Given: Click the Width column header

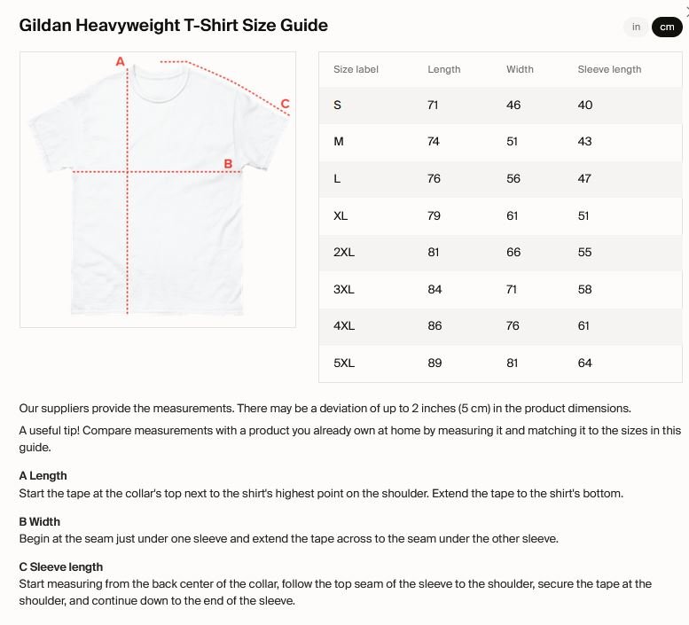Looking at the screenshot, I should click(520, 69).
